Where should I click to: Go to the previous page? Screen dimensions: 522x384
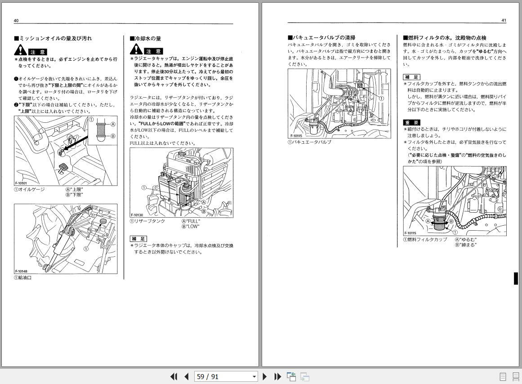(x=186, y=376)
